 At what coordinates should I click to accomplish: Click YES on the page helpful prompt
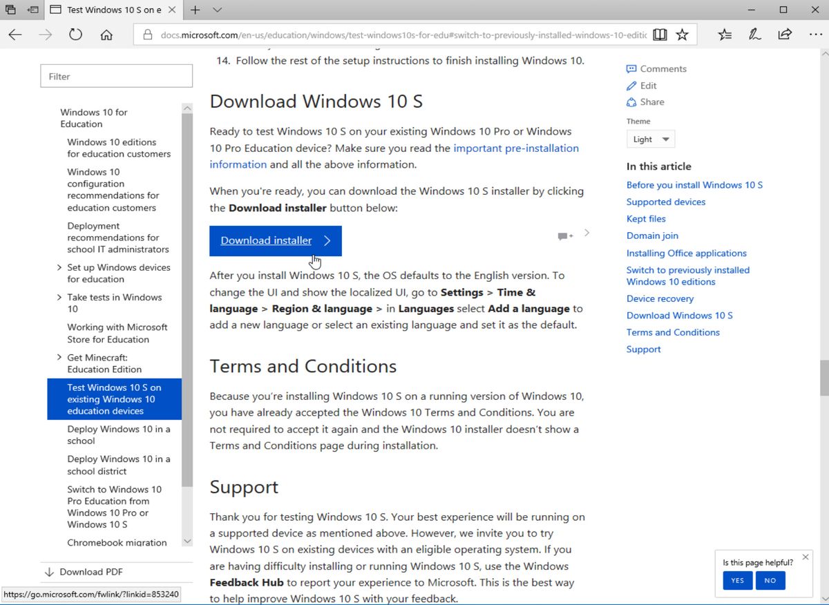pos(737,581)
